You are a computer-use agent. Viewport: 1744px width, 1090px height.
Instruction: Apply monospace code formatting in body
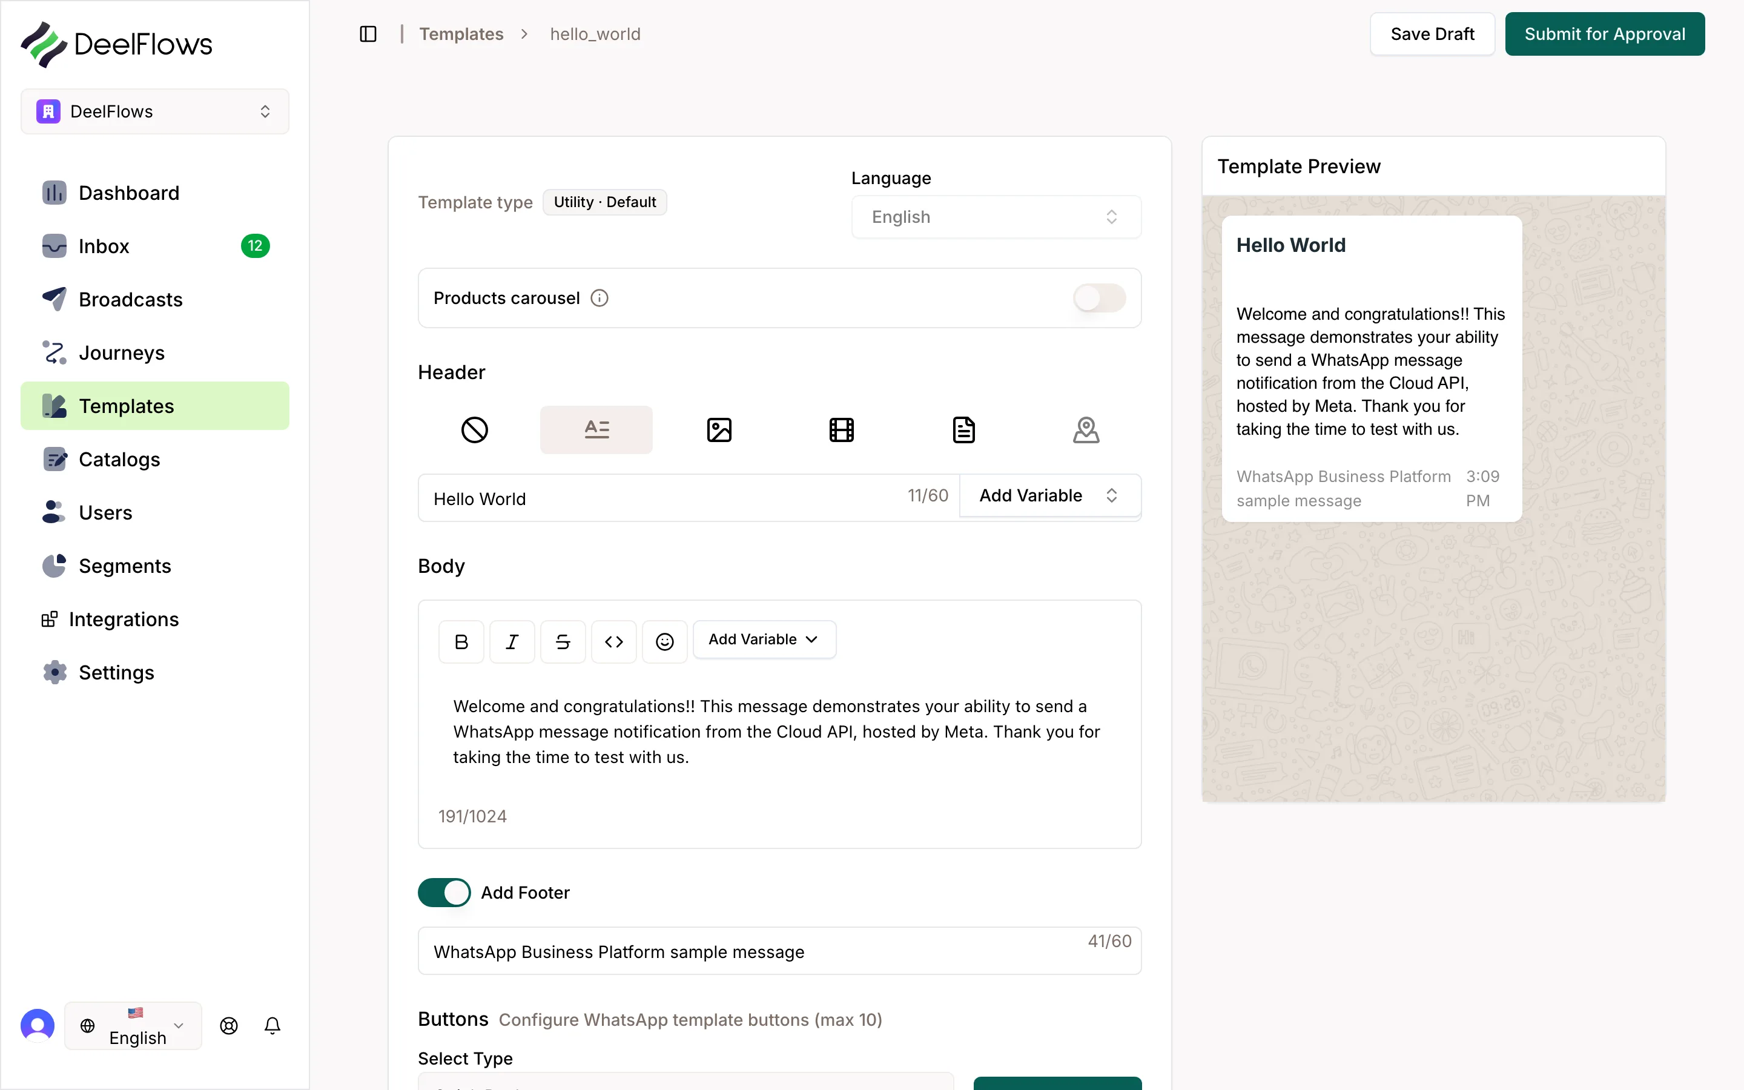[x=614, y=641]
